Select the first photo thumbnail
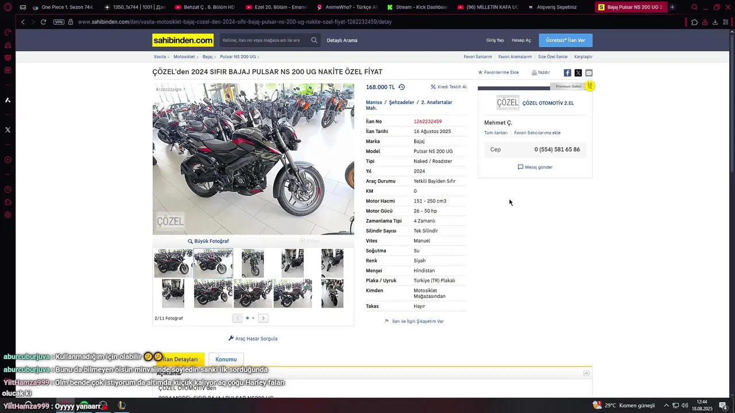 [x=173, y=263]
